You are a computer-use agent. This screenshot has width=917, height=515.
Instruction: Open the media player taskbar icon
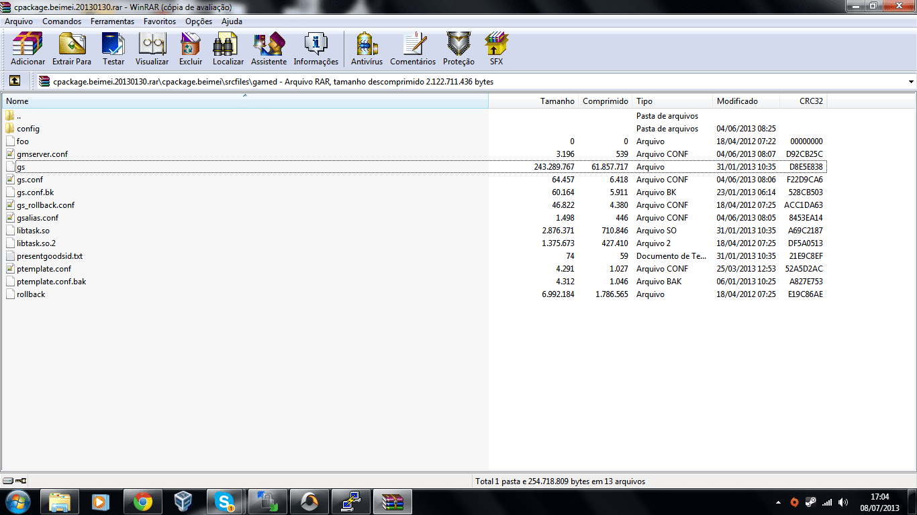coord(101,502)
